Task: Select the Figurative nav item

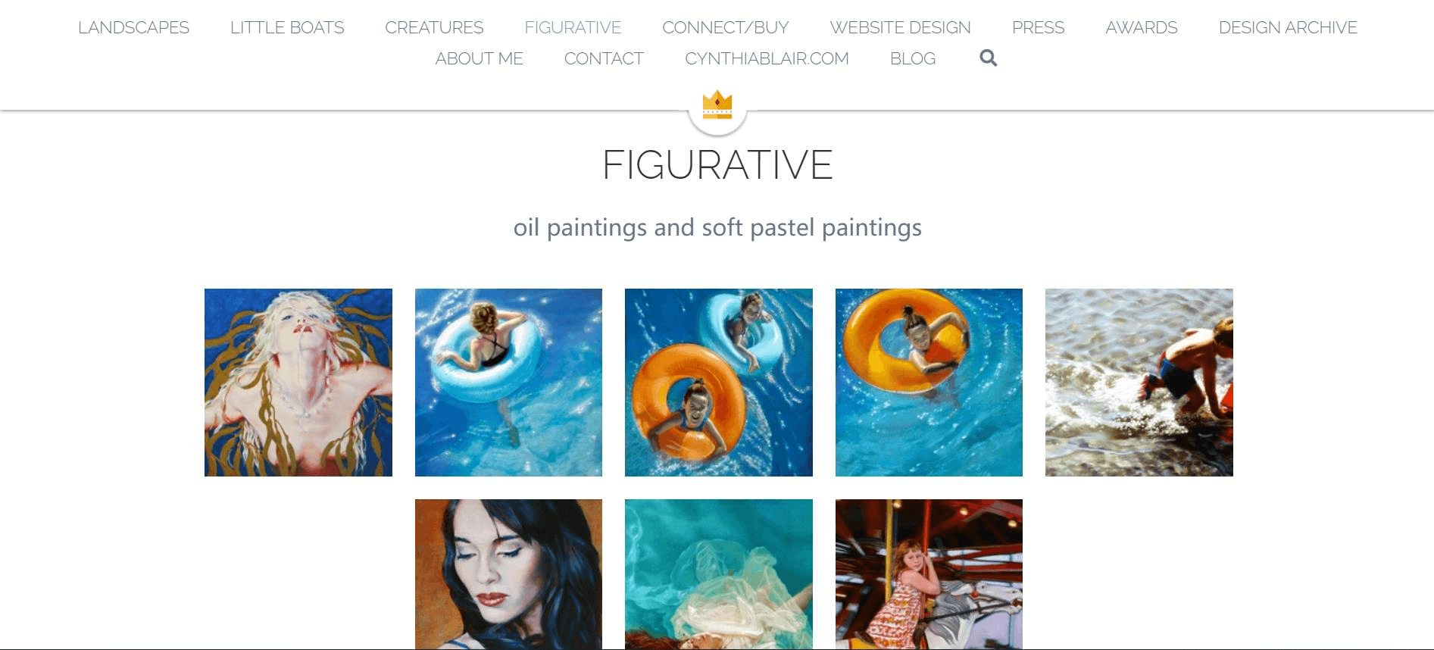Action: (573, 27)
